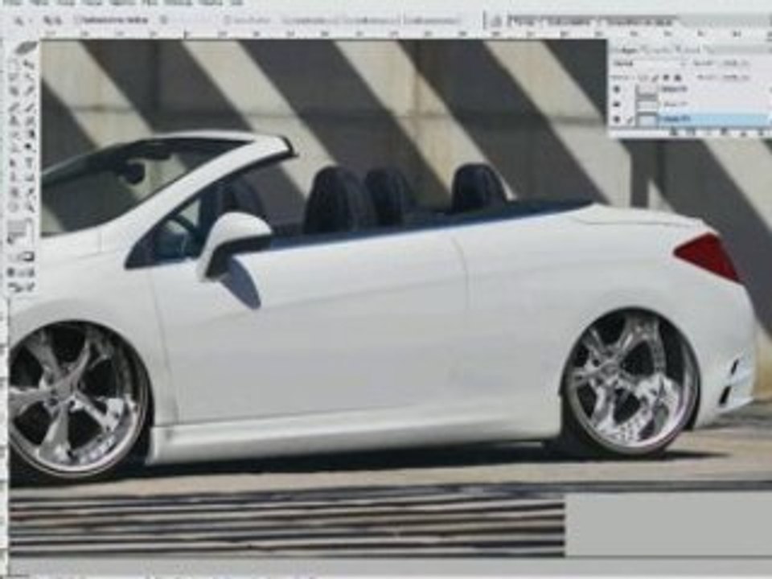Switch to the Paths panel tab
Viewport: 772px width, 579px height.
tap(691, 49)
